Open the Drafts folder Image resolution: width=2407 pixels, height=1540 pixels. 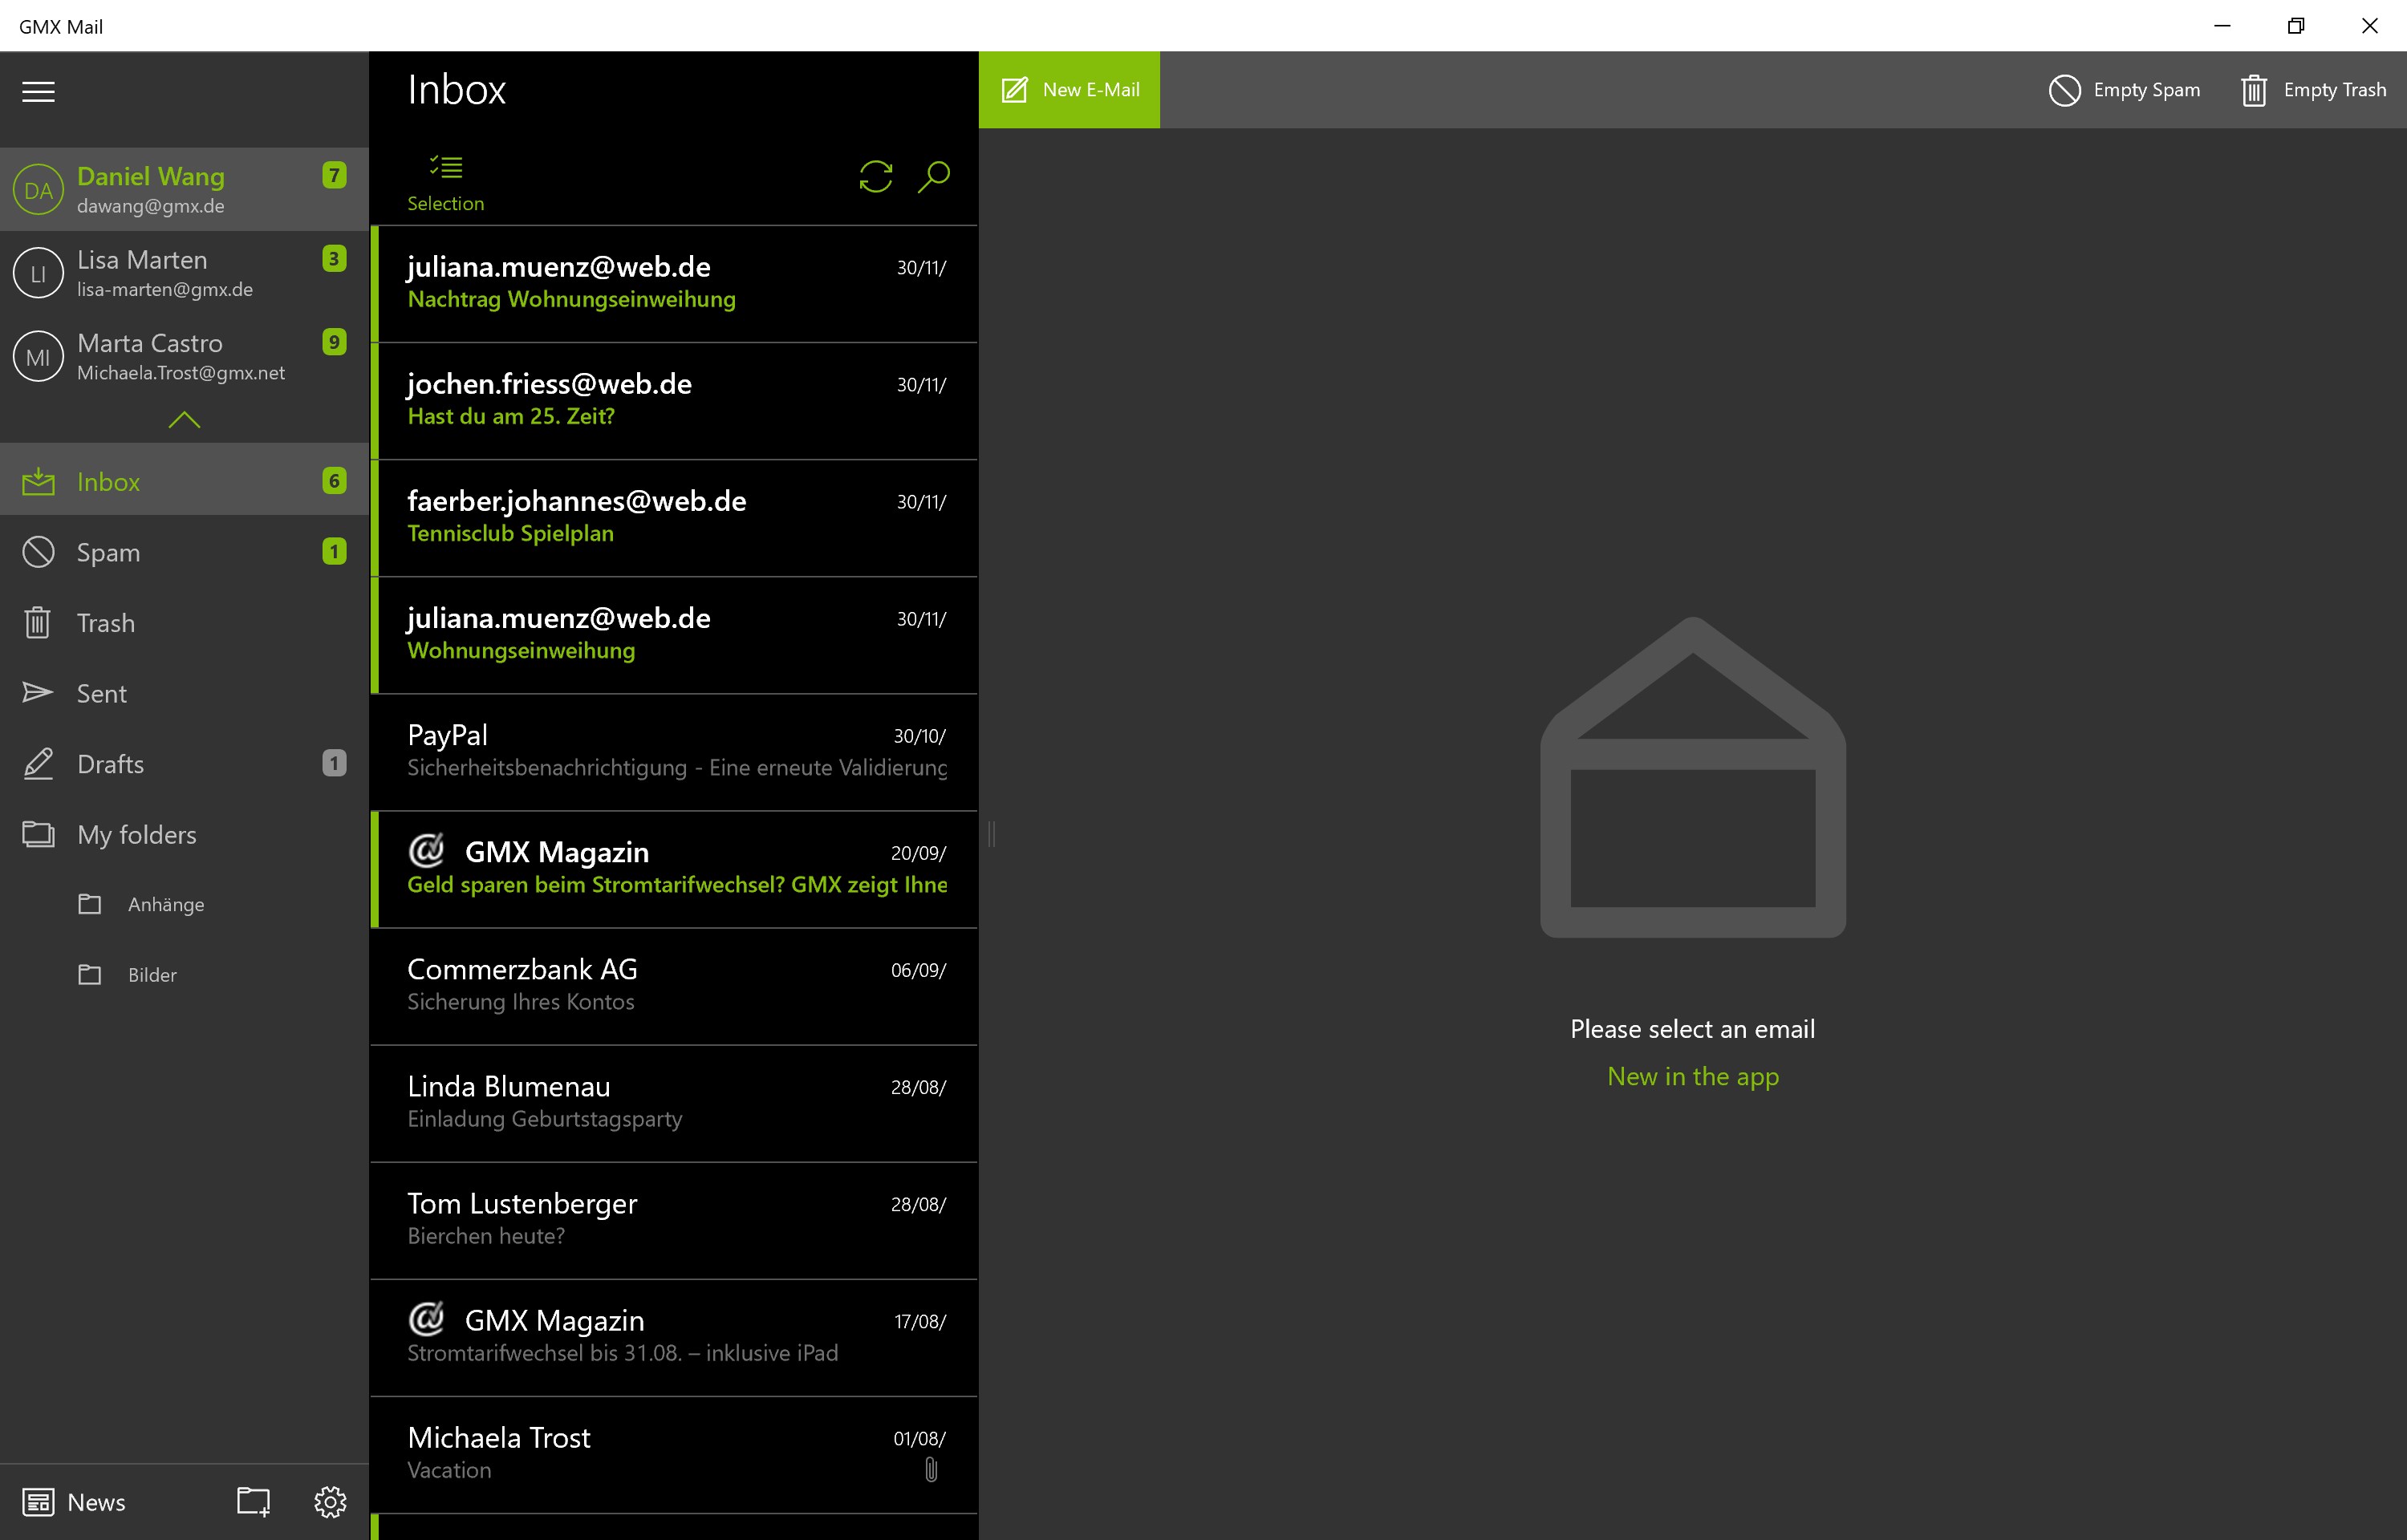110,764
